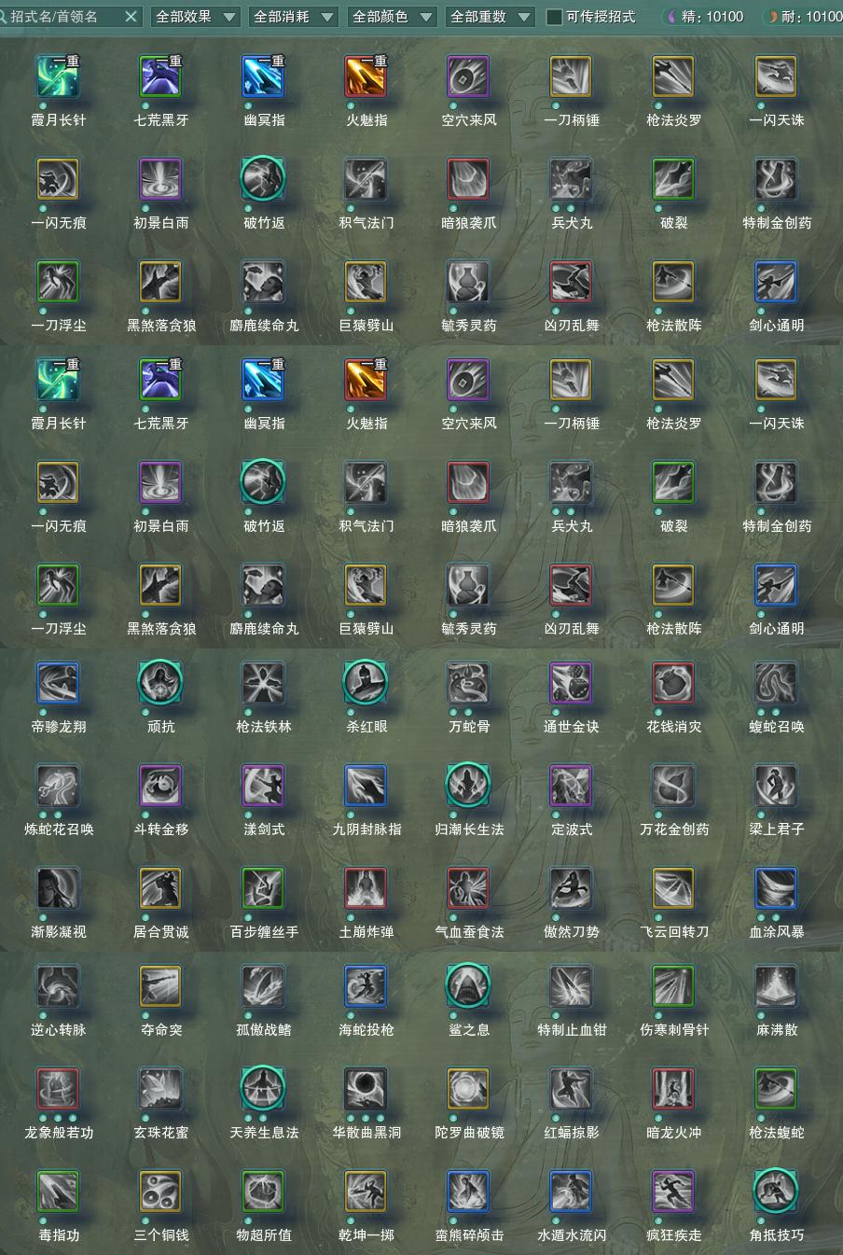843x1255 pixels.
Task: Open the 全部效果 filter dropdown
Action: (x=194, y=16)
